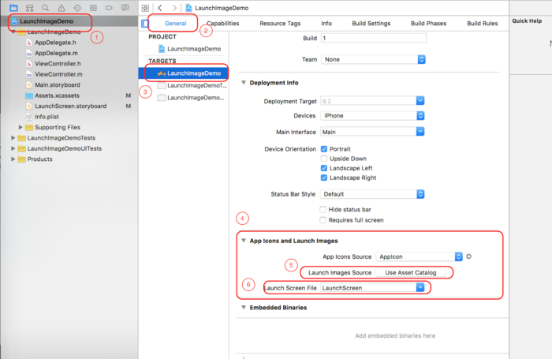Screen dimensions: 552x359
Task: Select the LaunchImageDemo project root in navigator
Action: pos(46,21)
